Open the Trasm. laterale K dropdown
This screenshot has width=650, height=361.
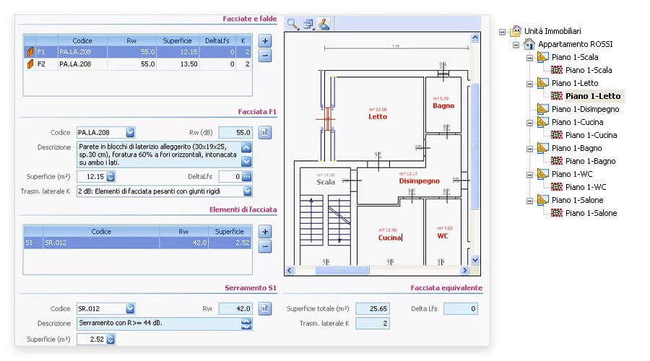(x=248, y=191)
